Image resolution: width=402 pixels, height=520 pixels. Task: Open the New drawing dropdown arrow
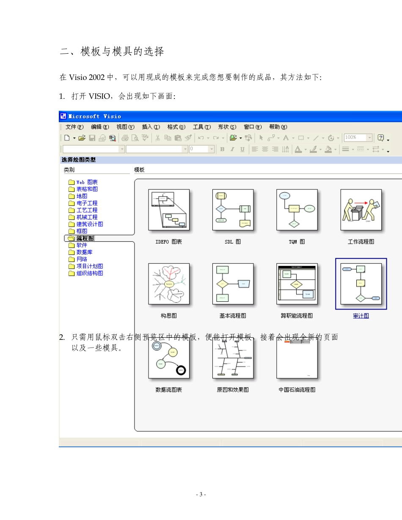pyautogui.click(x=74, y=138)
